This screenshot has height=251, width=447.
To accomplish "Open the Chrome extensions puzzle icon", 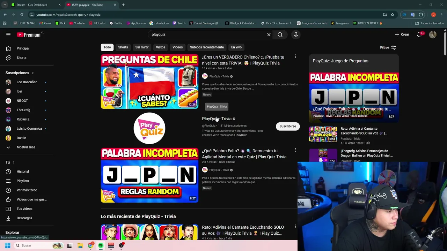I will pos(421,15).
